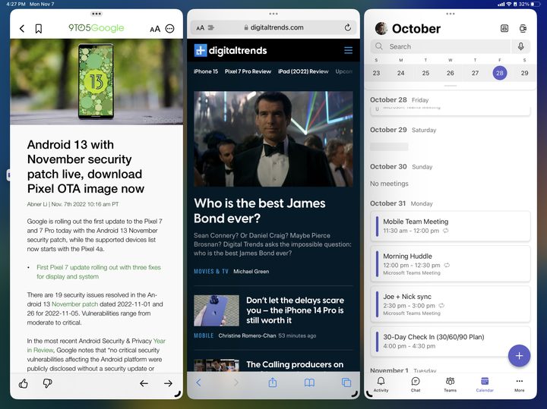
Task: Open the James Bond article image
Action: 273,139
